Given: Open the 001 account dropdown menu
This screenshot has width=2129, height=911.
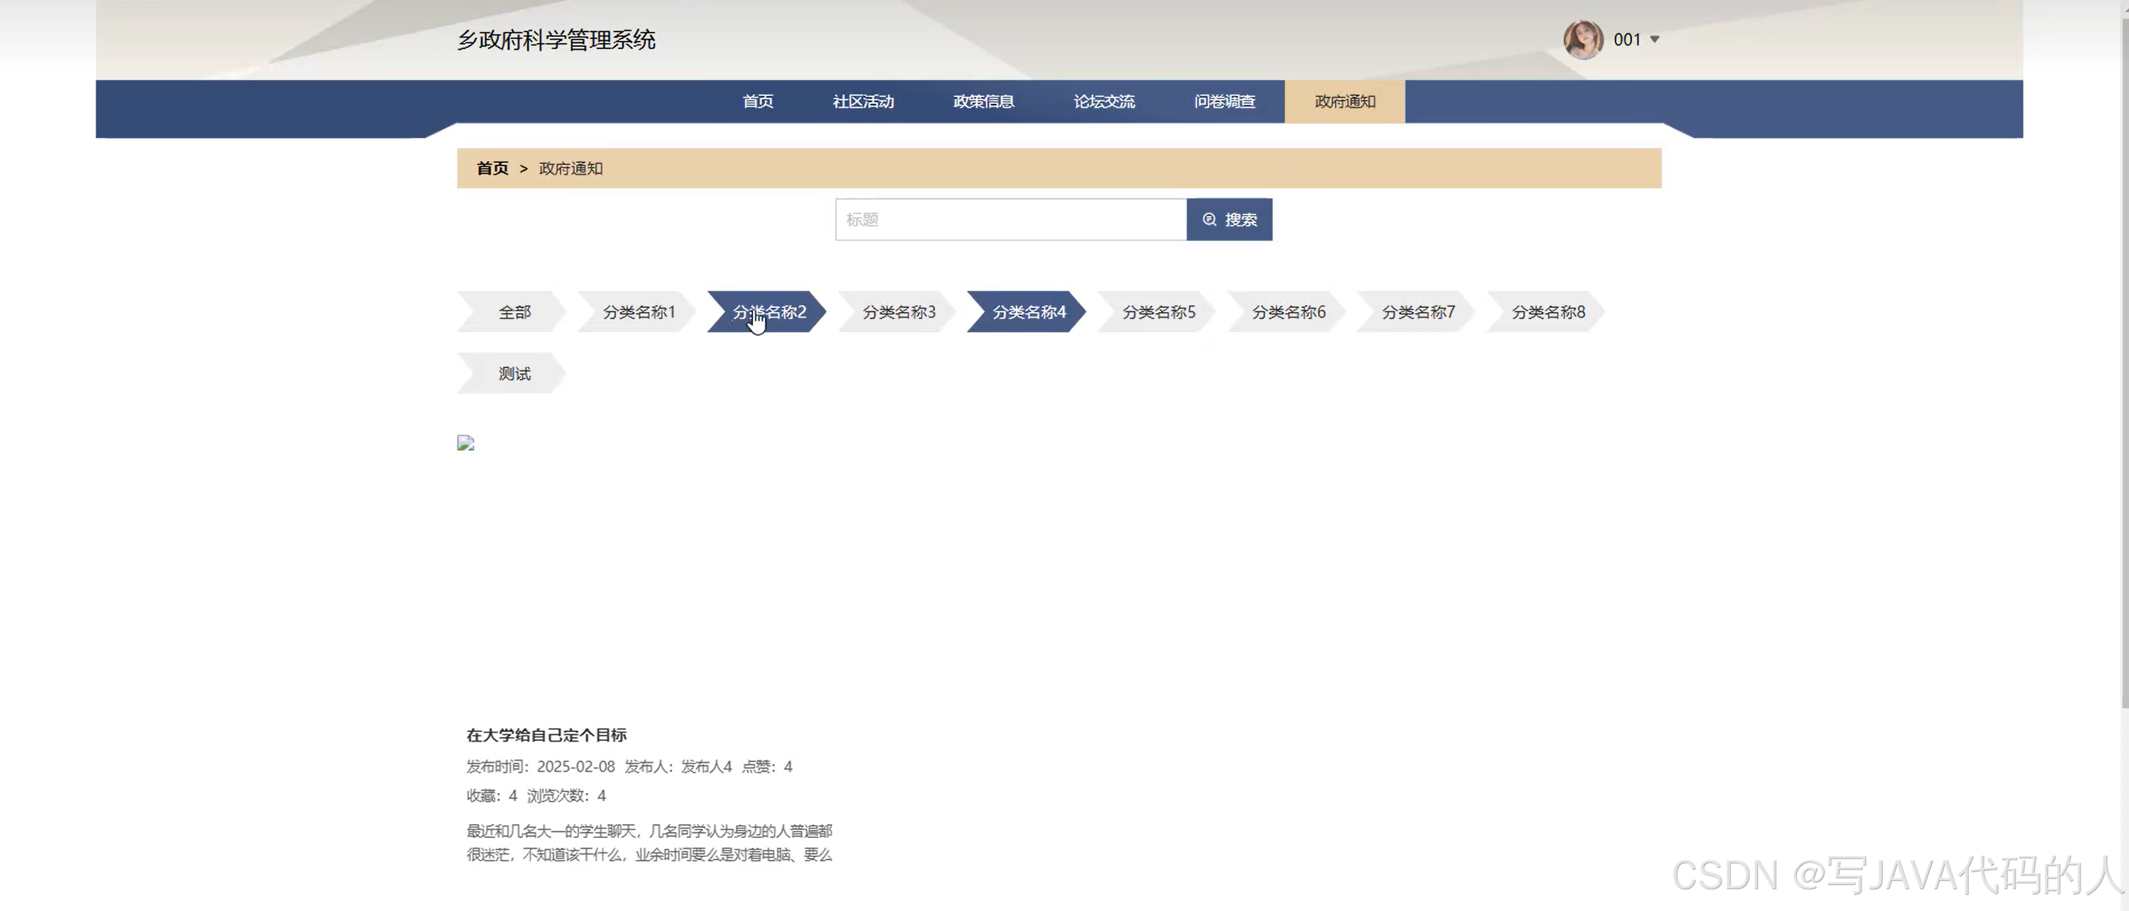Looking at the screenshot, I should [x=1626, y=39].
